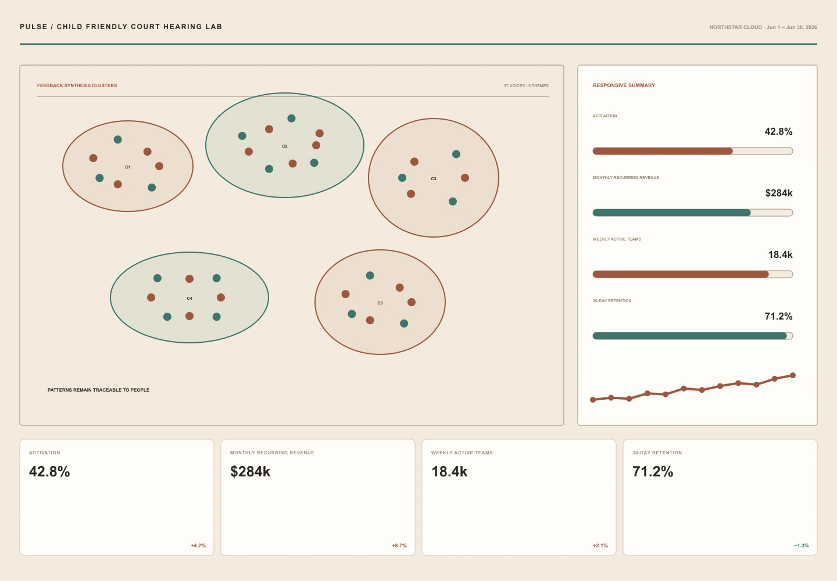Click the Activation label in Responsive Summary

[605, 116]
